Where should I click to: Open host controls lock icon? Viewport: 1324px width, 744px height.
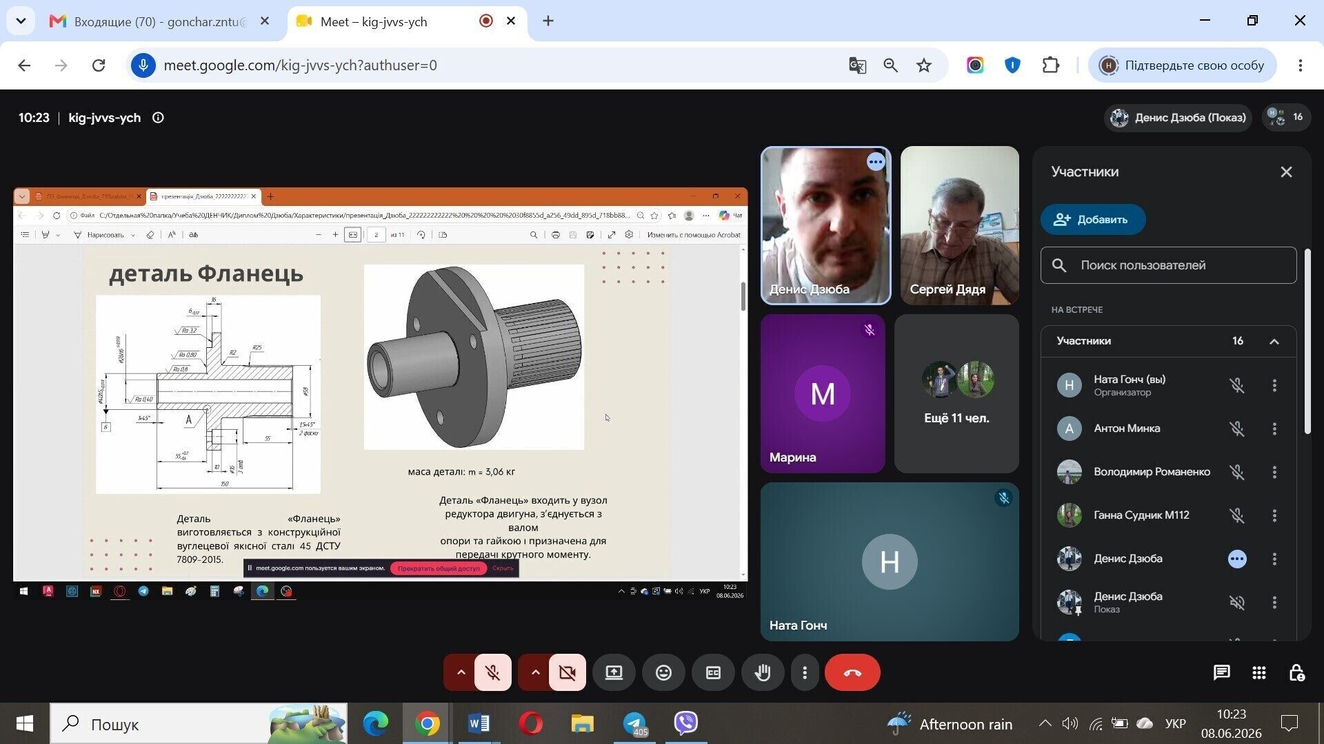[1296, 672]
